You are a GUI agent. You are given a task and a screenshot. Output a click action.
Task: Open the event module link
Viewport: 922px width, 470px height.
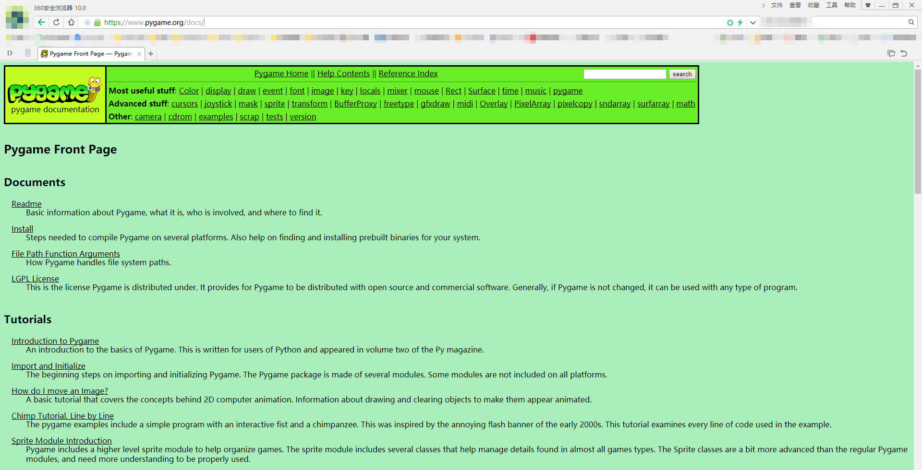[x=273, y=91]
